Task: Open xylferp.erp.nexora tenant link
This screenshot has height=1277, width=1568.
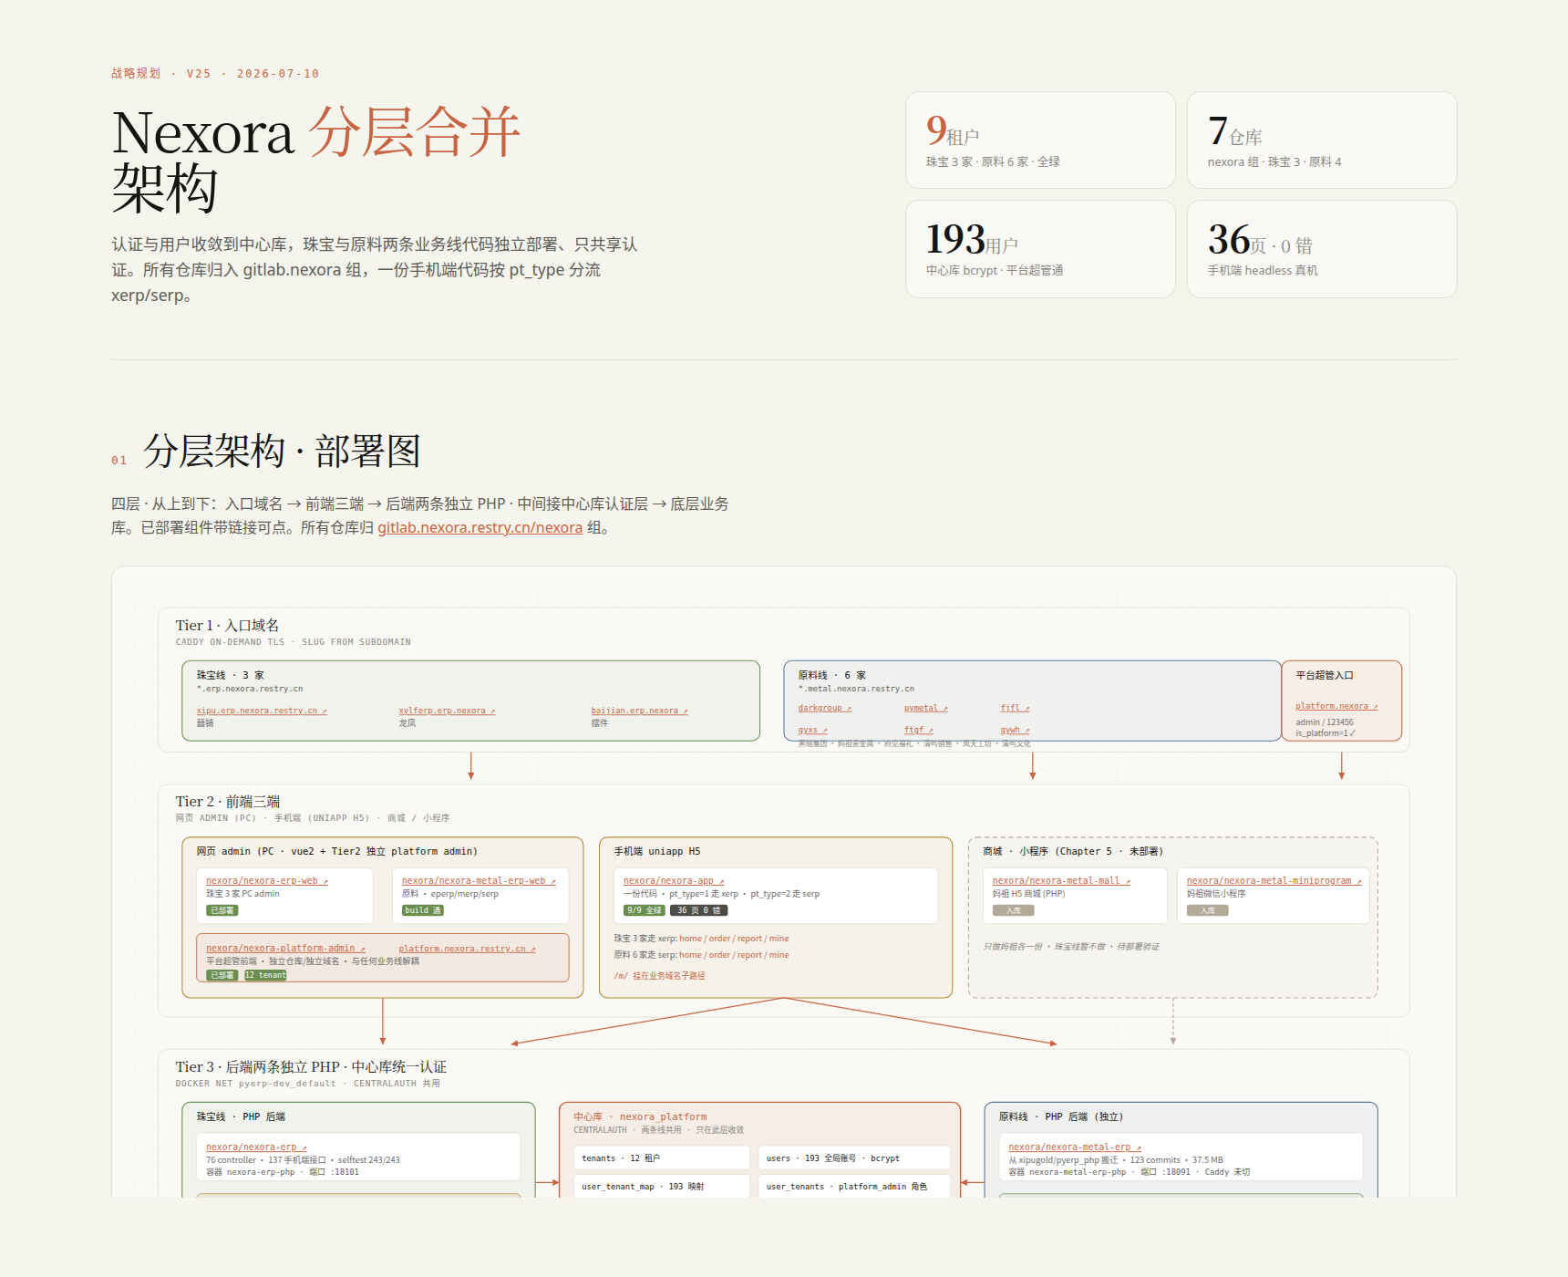Action: pos(447,711)
